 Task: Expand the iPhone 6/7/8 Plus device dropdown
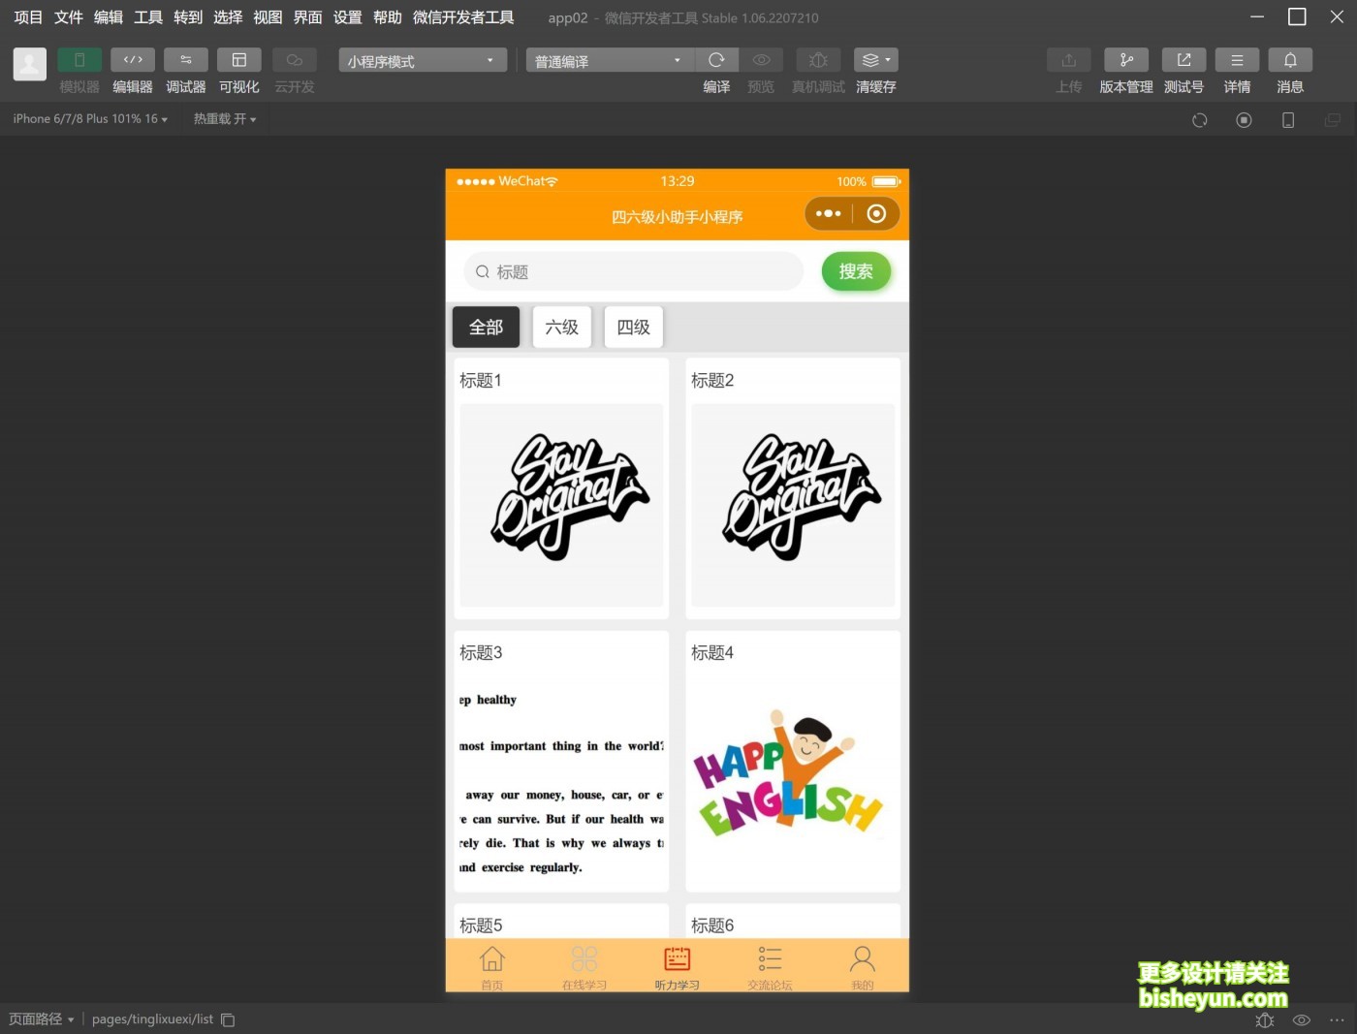click(x=90, y=119)
